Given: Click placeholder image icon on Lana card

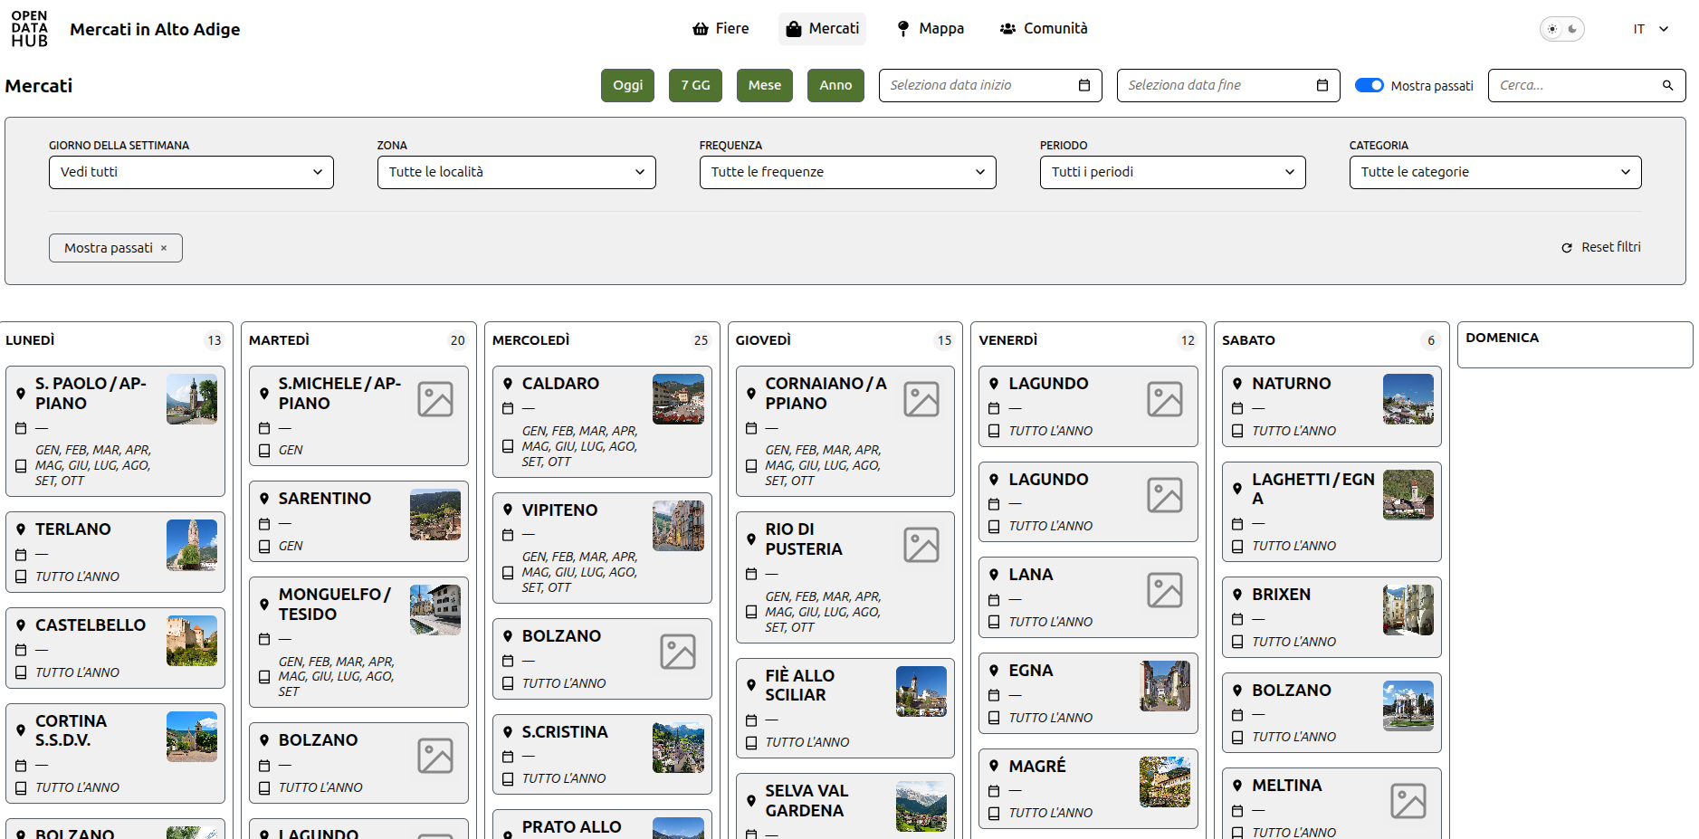Looking at the screenshot, I should 1165,590.
